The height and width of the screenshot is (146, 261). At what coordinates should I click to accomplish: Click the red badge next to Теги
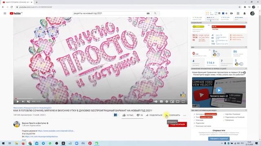tap(206, 117)
